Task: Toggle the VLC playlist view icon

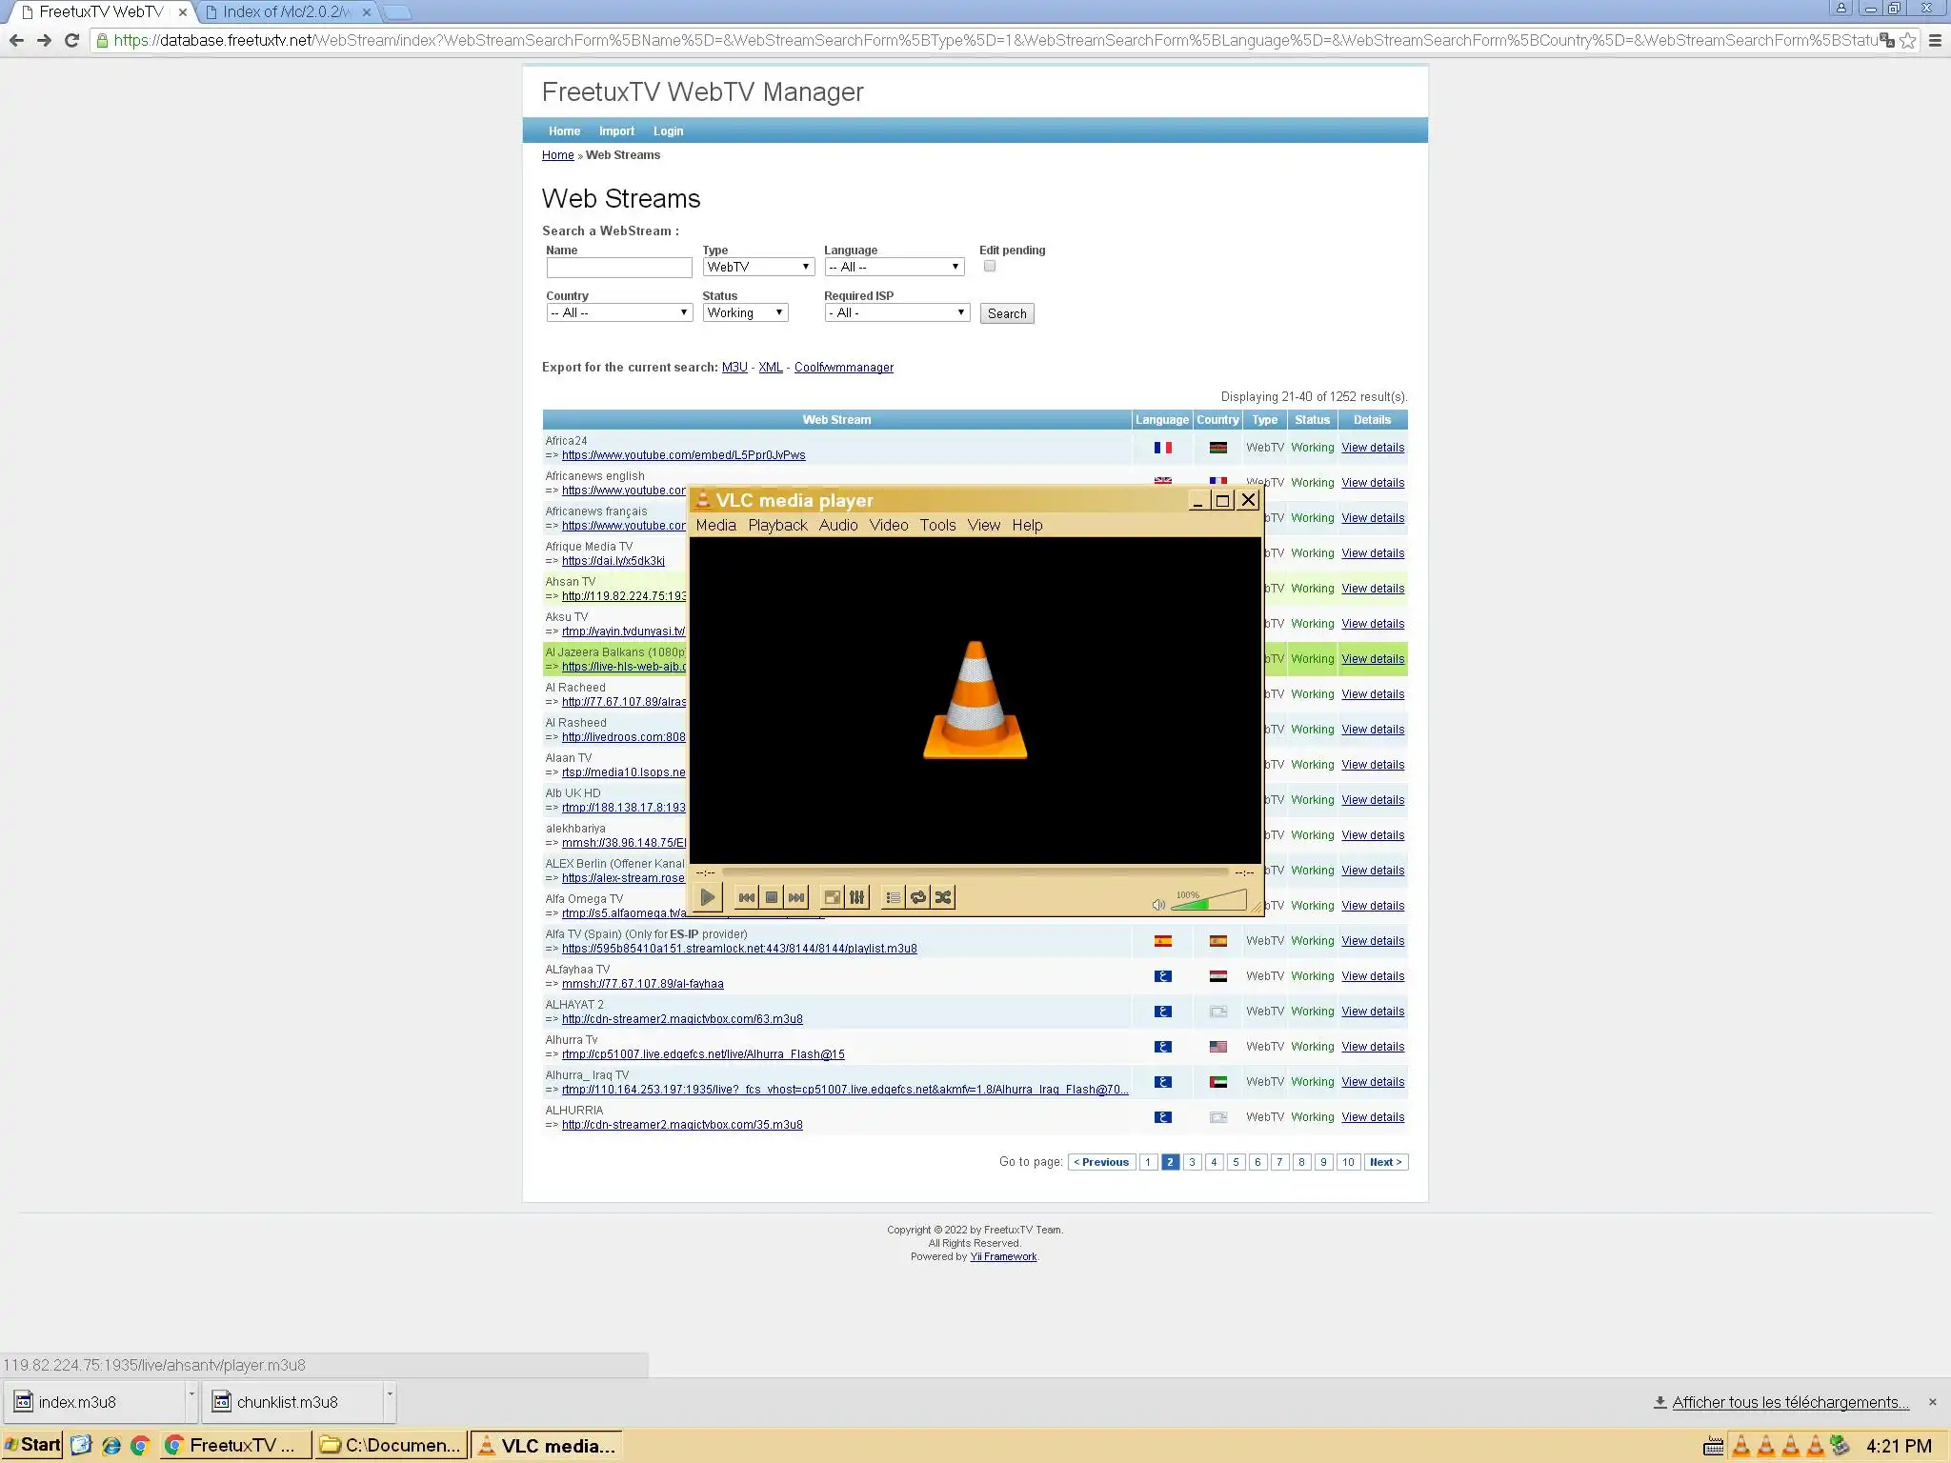Action: [x=893, y=897]
